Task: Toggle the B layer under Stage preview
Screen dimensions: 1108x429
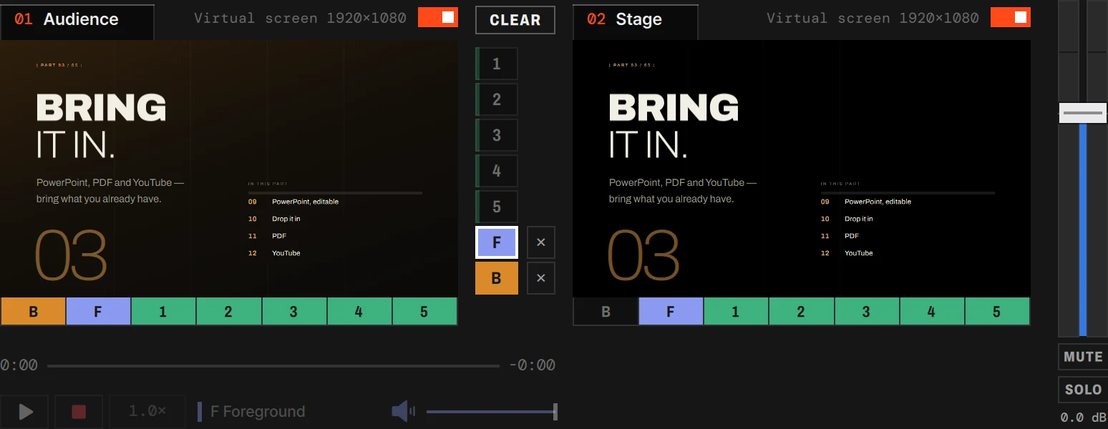Action: 606,312
